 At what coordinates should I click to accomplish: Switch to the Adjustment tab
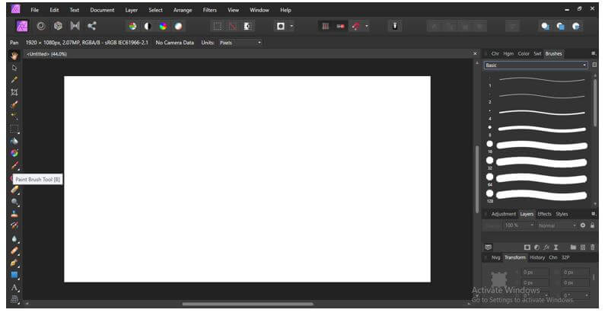(504, 214)
